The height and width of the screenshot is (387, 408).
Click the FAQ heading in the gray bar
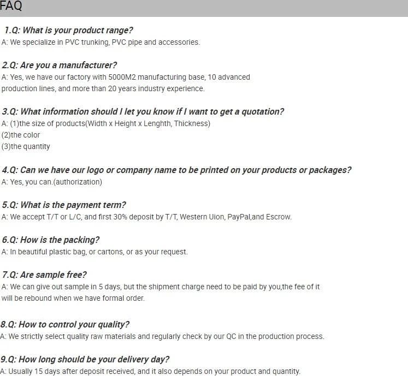[x=11, y=7]
